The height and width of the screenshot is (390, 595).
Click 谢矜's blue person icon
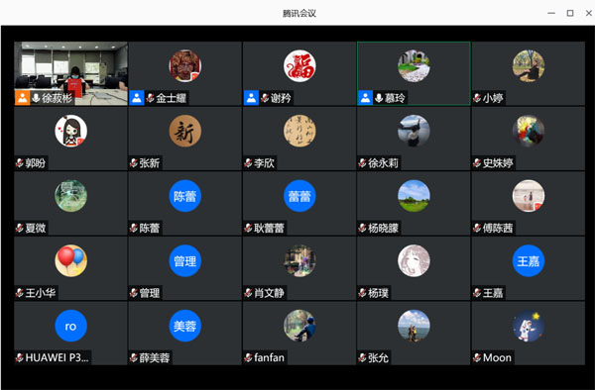[251, 98]
